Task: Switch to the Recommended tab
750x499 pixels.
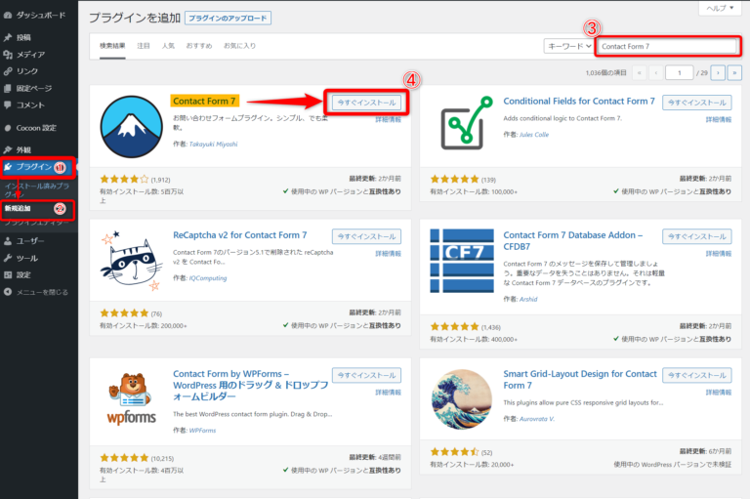Action: (x=199, y=46)
